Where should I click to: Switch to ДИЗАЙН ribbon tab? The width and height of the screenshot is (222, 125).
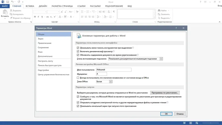click(x=43, y=6)
